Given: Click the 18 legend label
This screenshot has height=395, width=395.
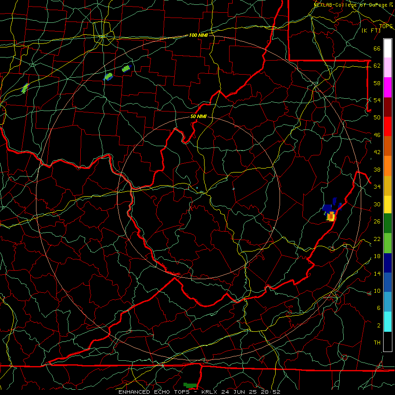Looking at the screenshot, I should (377, 256).
